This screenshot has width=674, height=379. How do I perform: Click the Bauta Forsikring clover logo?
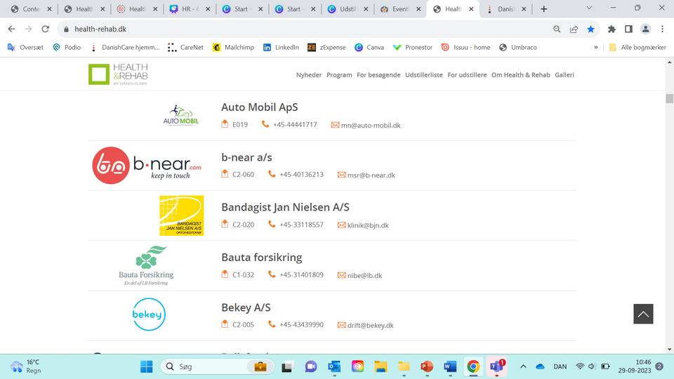tap(146, 265)
